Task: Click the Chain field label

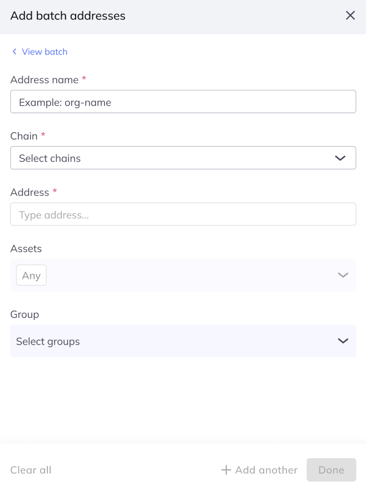Action: 24,136
